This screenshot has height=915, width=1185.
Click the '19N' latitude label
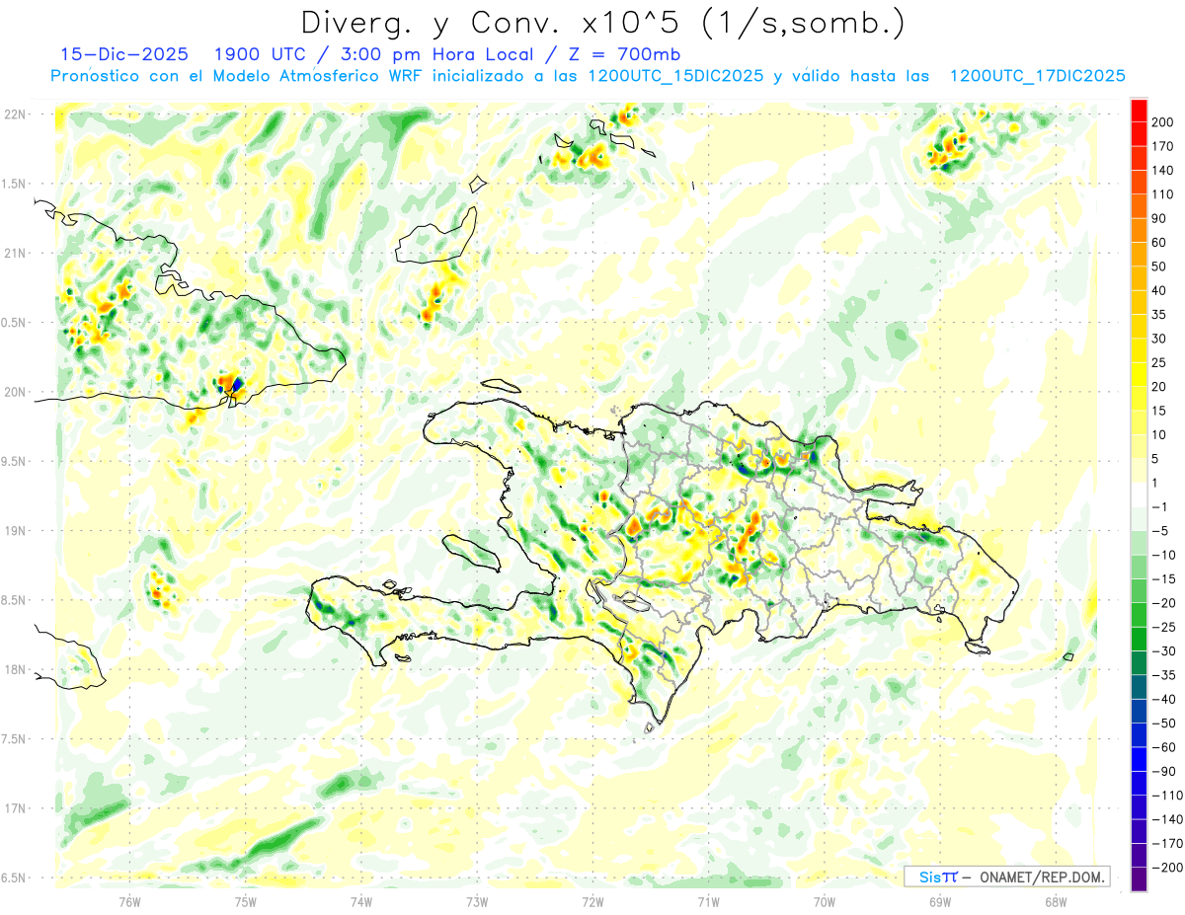[15, 531]
